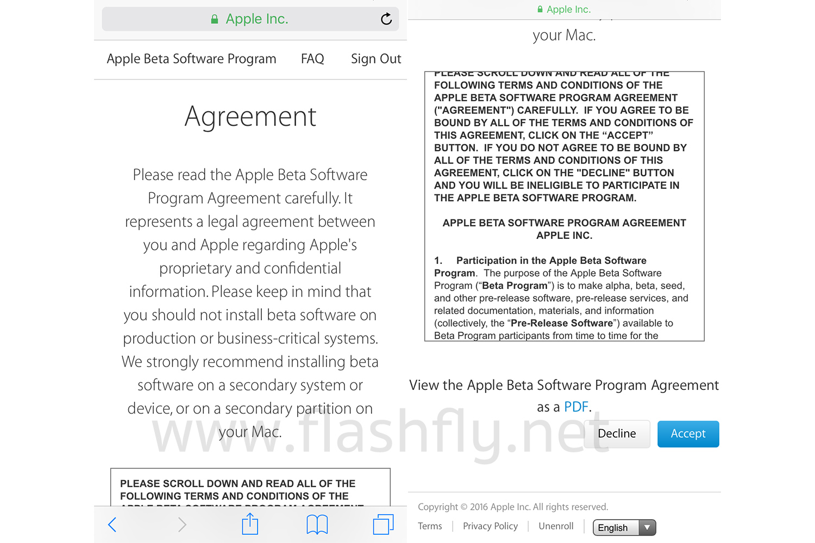The width and height of the screenshot is (815, 543).
Task: Tap the collapsed Apple Inc. address in right screen
Action: click(564, 9)
